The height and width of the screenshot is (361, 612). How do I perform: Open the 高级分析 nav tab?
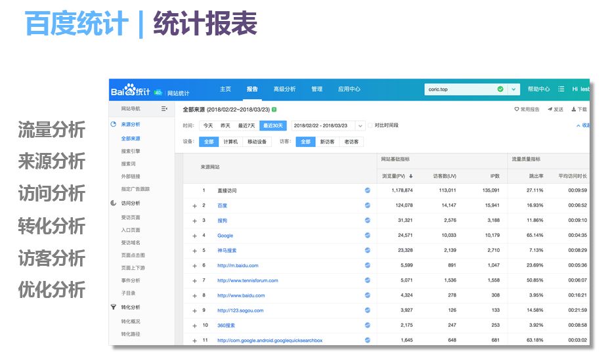point(284,89)
